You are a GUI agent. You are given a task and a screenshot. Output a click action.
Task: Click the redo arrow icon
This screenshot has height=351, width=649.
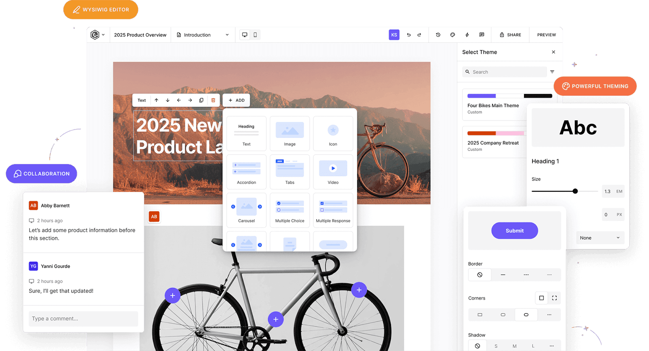pyautogui.click(x=419, y=35)
